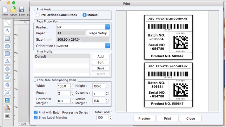Image resolution: width=226 pixels, height=127 pixels.
Task: Click the Horizontal Margin field 0.8
Action: (x=64, y=101)
